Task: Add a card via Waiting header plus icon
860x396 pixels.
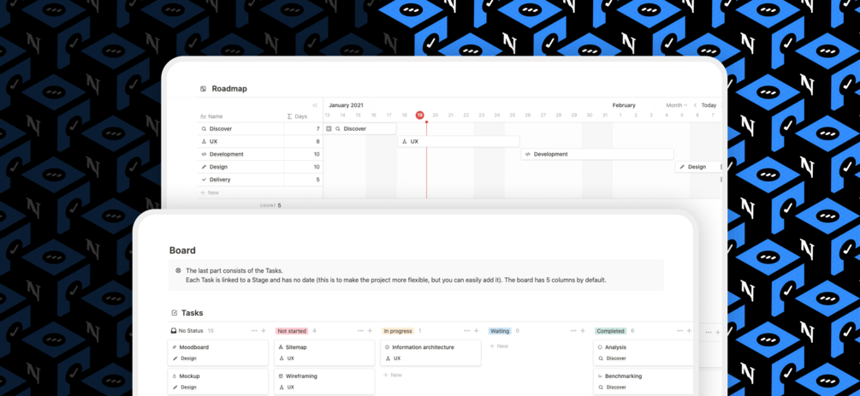Action: coord(583,331)
